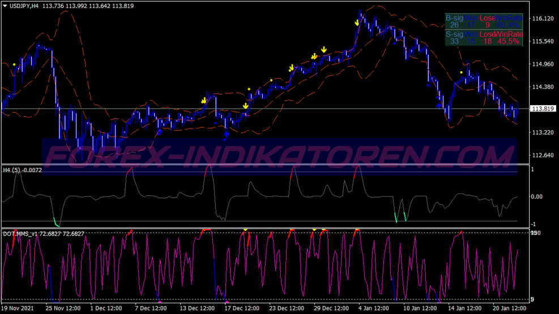Click the 23 Dec 12:00 time label
559x314 pixels.
287,308
